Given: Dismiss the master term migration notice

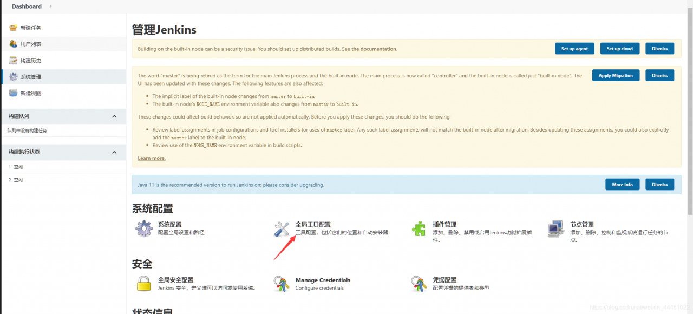Looking at the screenshot, I should click(x=659, y=76).
